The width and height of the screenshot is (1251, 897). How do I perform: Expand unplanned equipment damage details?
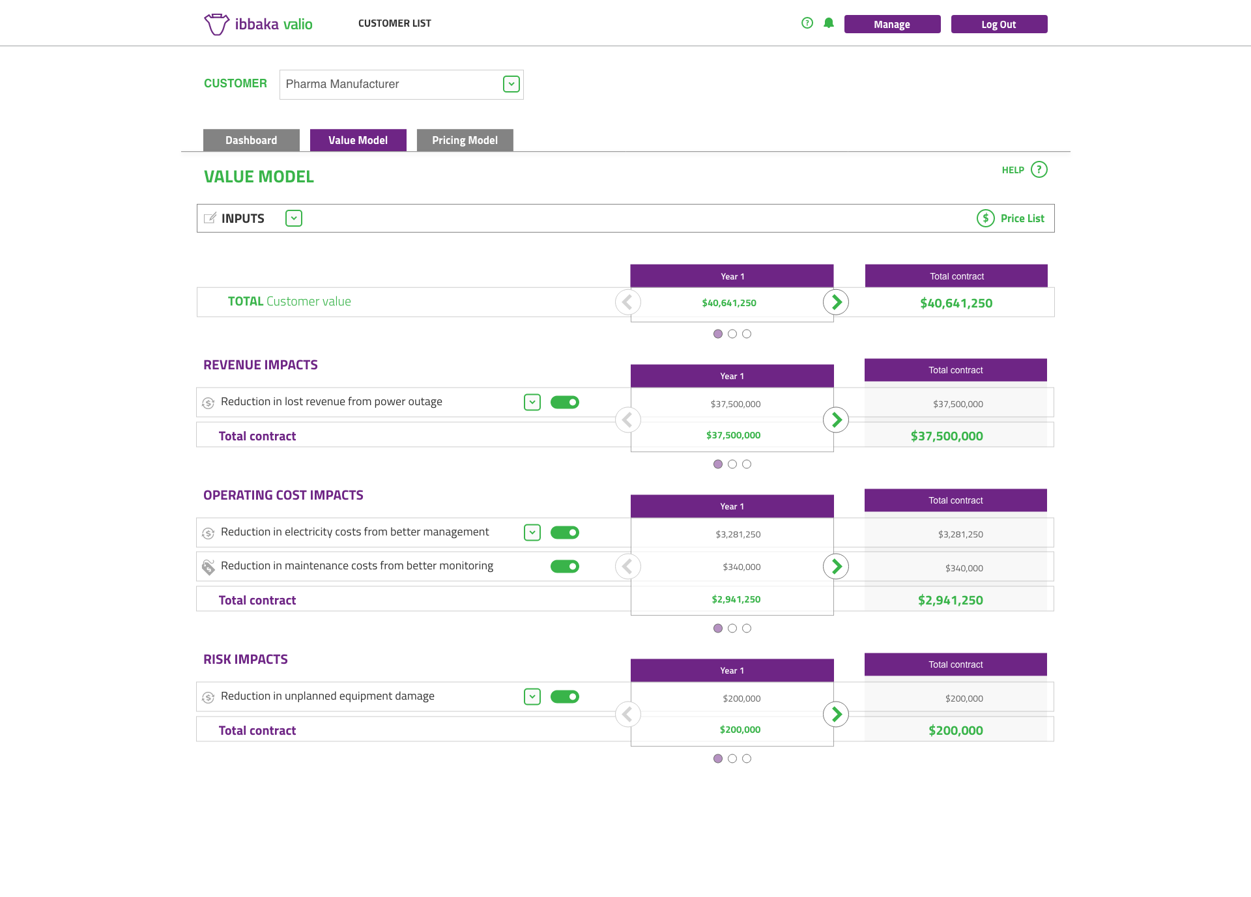point(532,697)
